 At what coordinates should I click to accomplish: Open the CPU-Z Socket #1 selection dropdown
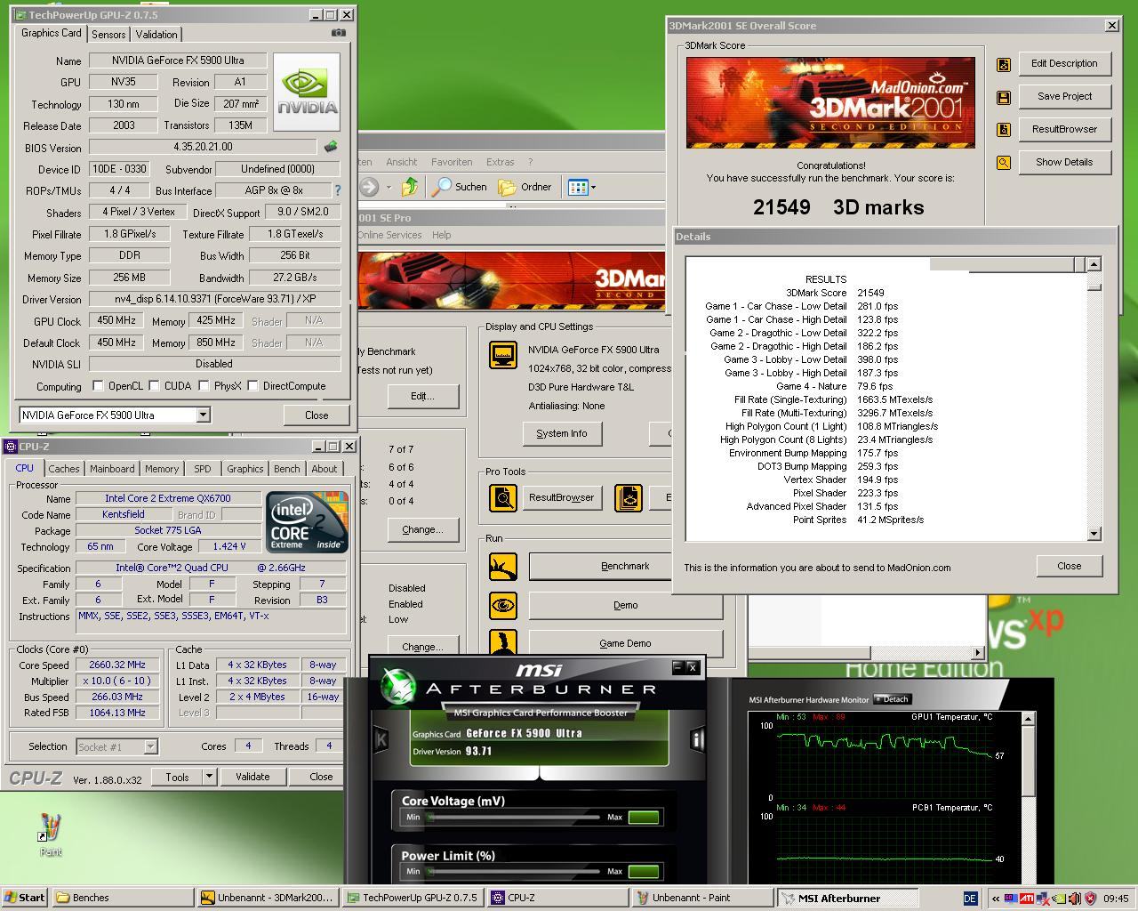[x=150, y=746]
